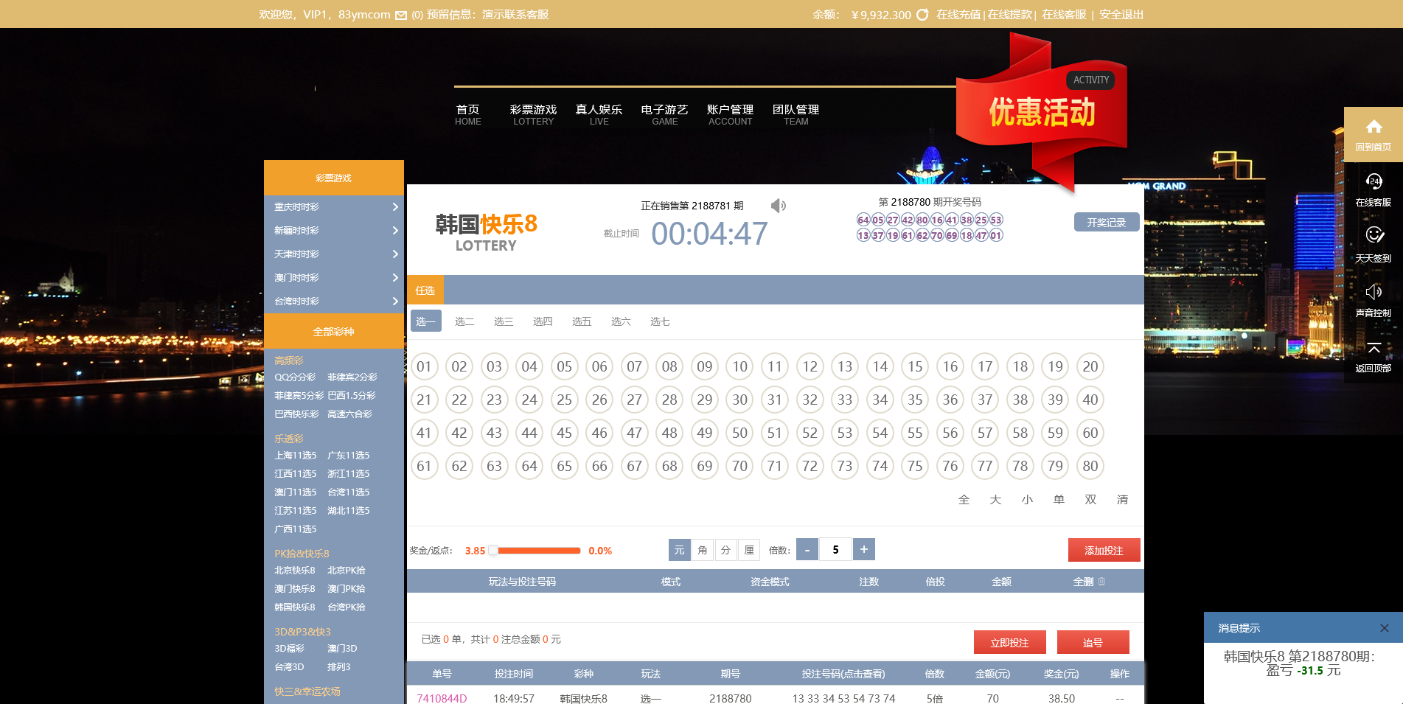Click the bonus/rebate slider track
This screenshot has height=704, width=1403.
(x=538, y=551)
